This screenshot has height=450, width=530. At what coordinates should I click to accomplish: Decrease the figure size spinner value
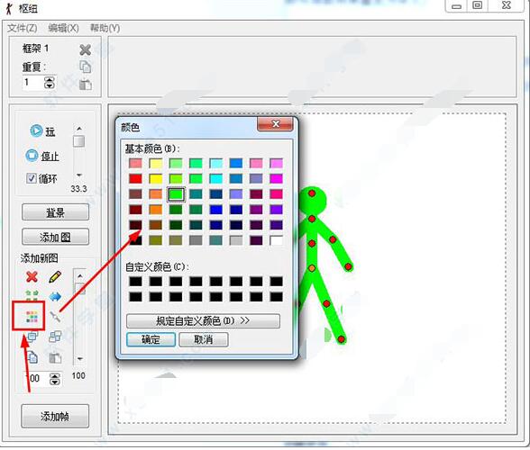pyautogui.click(x=55, y=382)
